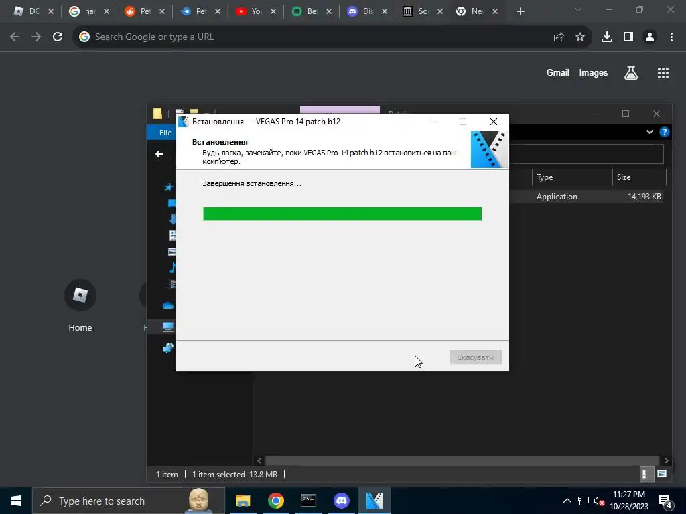Viewport: 686px width, 514px height.
Task: Open the Home shortcut tile
Action: (x=80, y=305)
